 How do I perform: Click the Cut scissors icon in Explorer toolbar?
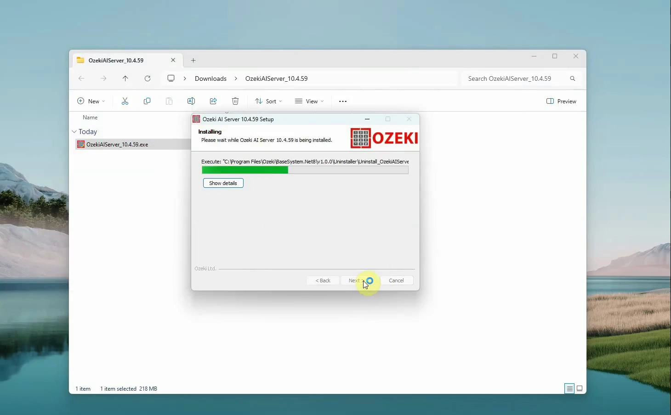pos(125,101)
